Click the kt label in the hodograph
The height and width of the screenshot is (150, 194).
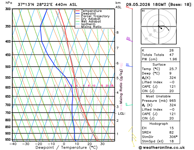click(x=143, y=11)
